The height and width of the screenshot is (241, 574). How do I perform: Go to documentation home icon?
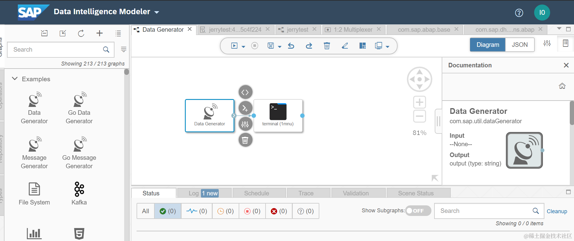[x=562, y=86]
